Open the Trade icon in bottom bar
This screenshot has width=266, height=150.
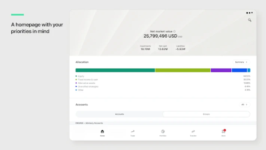pos(132,132)
